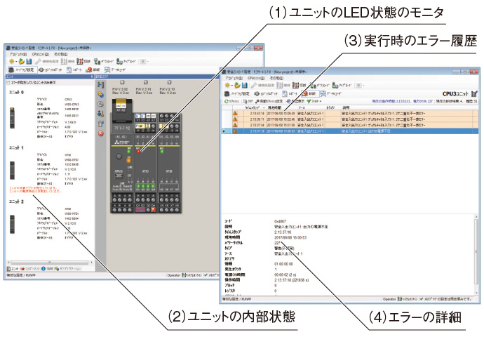
Task: Check the error-units-only display checkbox
Action: click(7, 81)
